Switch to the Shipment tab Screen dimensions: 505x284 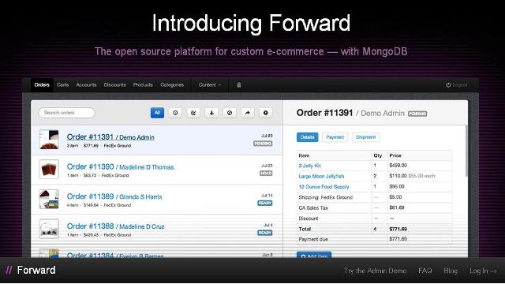(x=365, y=137)
